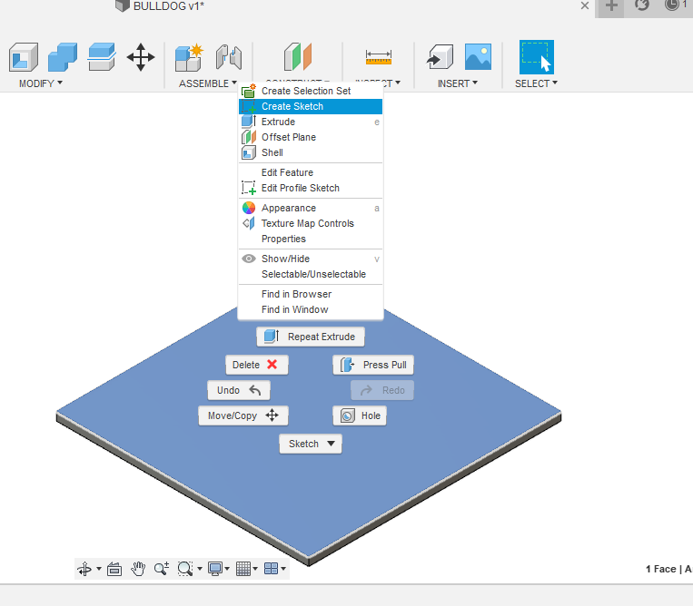The width and height of the screenshot is (693, 606).
Task: Select the Pan hand tool
Action: [x=138, y=569]
